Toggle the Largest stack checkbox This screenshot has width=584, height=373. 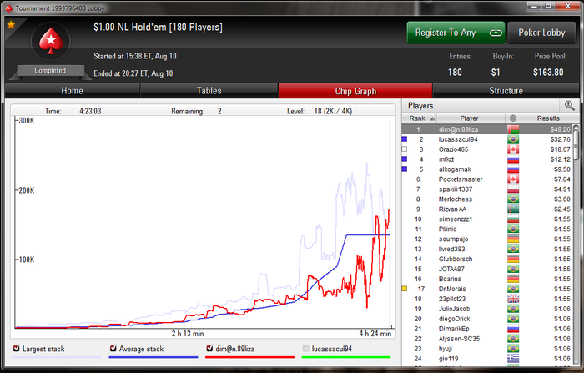17,349
